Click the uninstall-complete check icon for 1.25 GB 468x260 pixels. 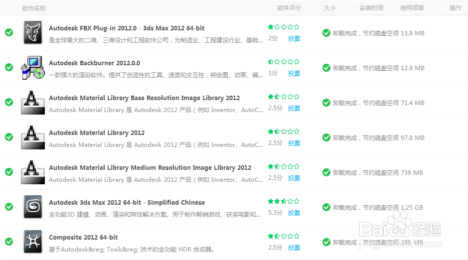[326, 208]
